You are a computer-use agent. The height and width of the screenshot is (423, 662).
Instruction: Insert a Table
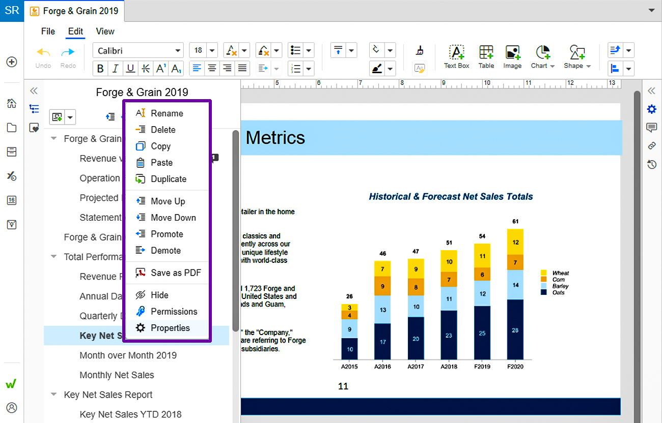click(486, 56)
